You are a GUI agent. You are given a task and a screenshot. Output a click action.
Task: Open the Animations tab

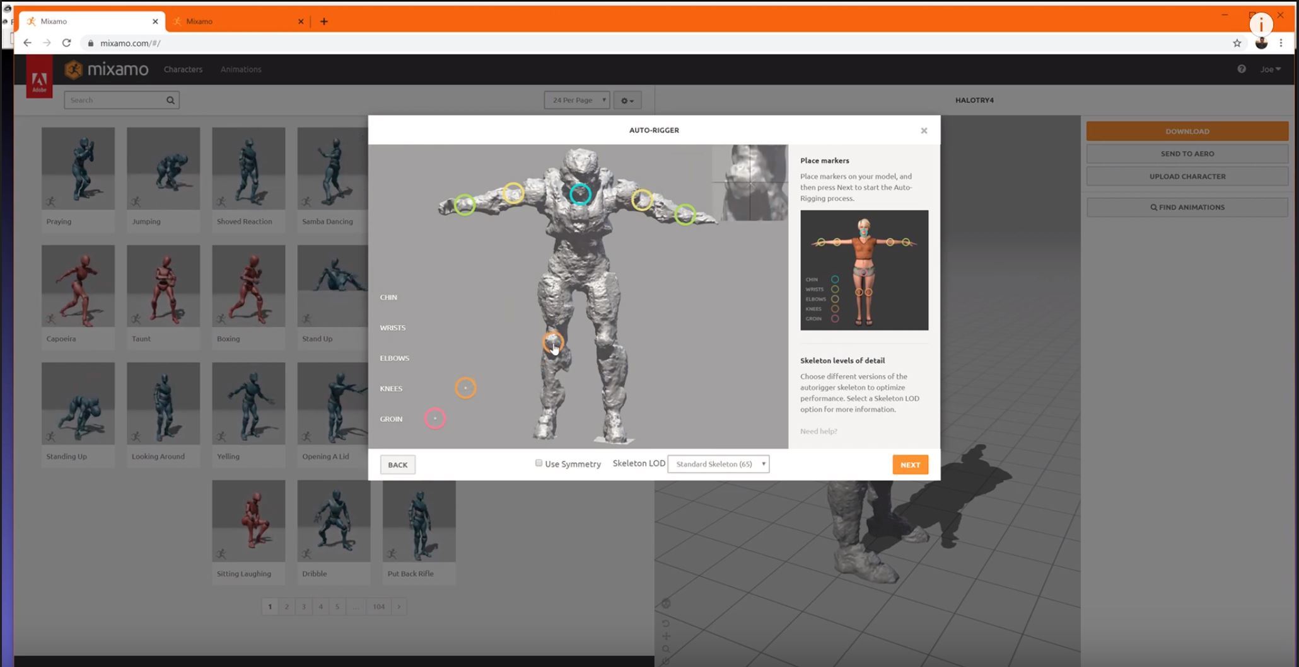click(x=241, y=69)
